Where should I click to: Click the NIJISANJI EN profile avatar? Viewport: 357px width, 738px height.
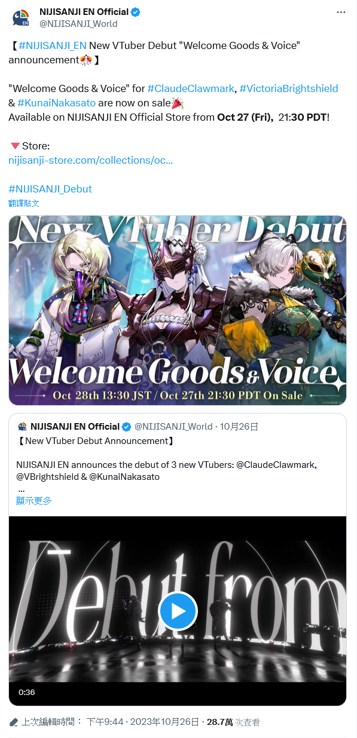21,17
